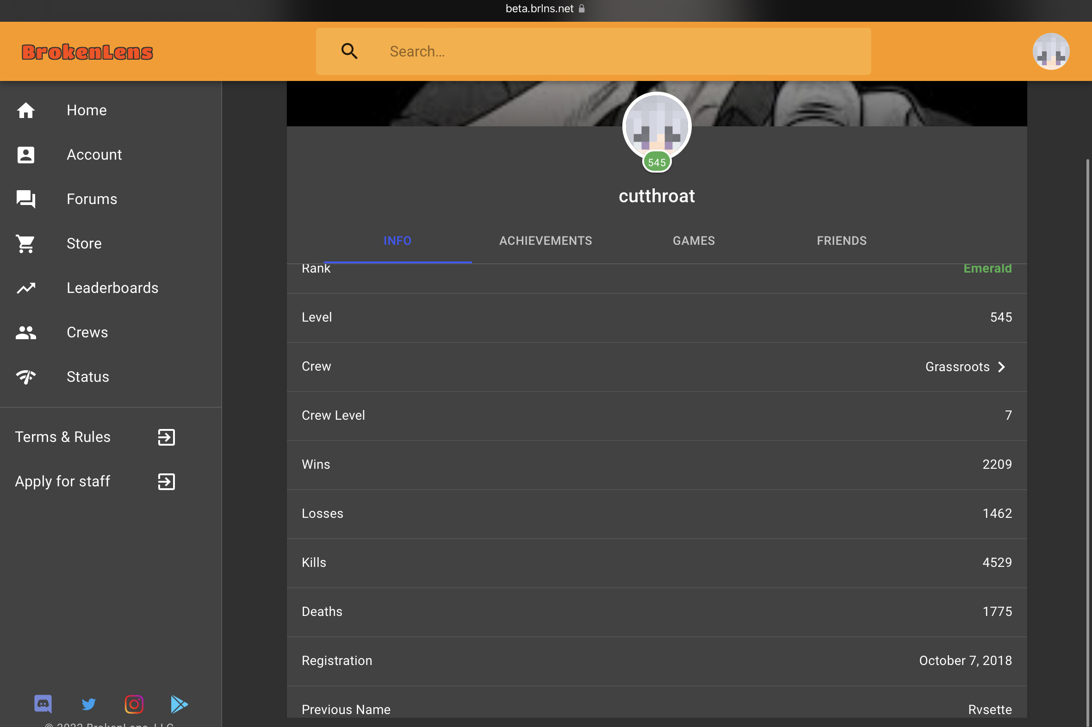This screenshot has height=727, width=1092.
Task: Open Forums chat bubble icon
Action: pos(26,199)
